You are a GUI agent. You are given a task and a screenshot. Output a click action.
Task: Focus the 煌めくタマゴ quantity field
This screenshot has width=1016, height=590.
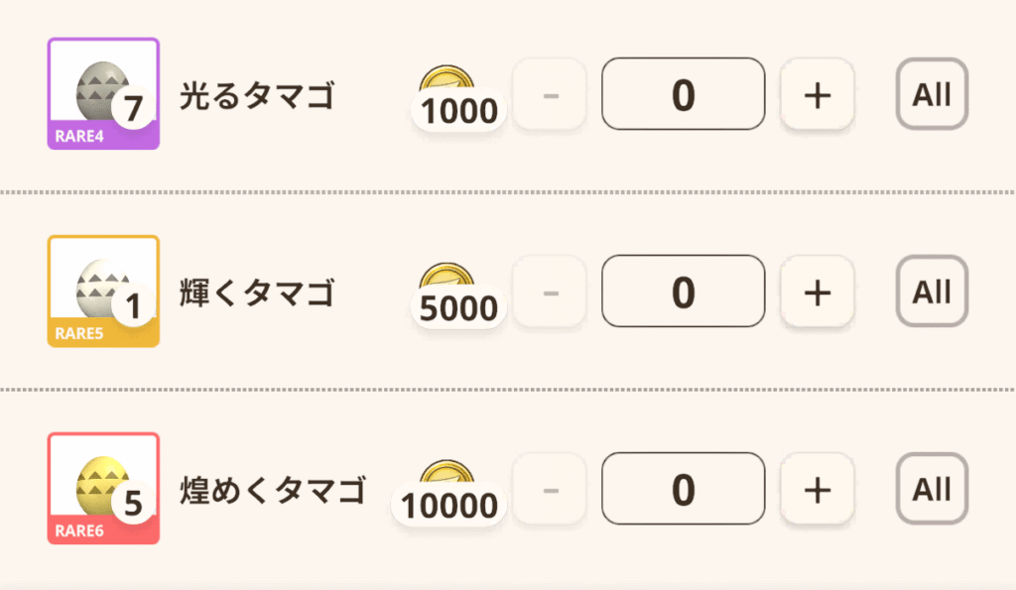[x=683, y=488]
